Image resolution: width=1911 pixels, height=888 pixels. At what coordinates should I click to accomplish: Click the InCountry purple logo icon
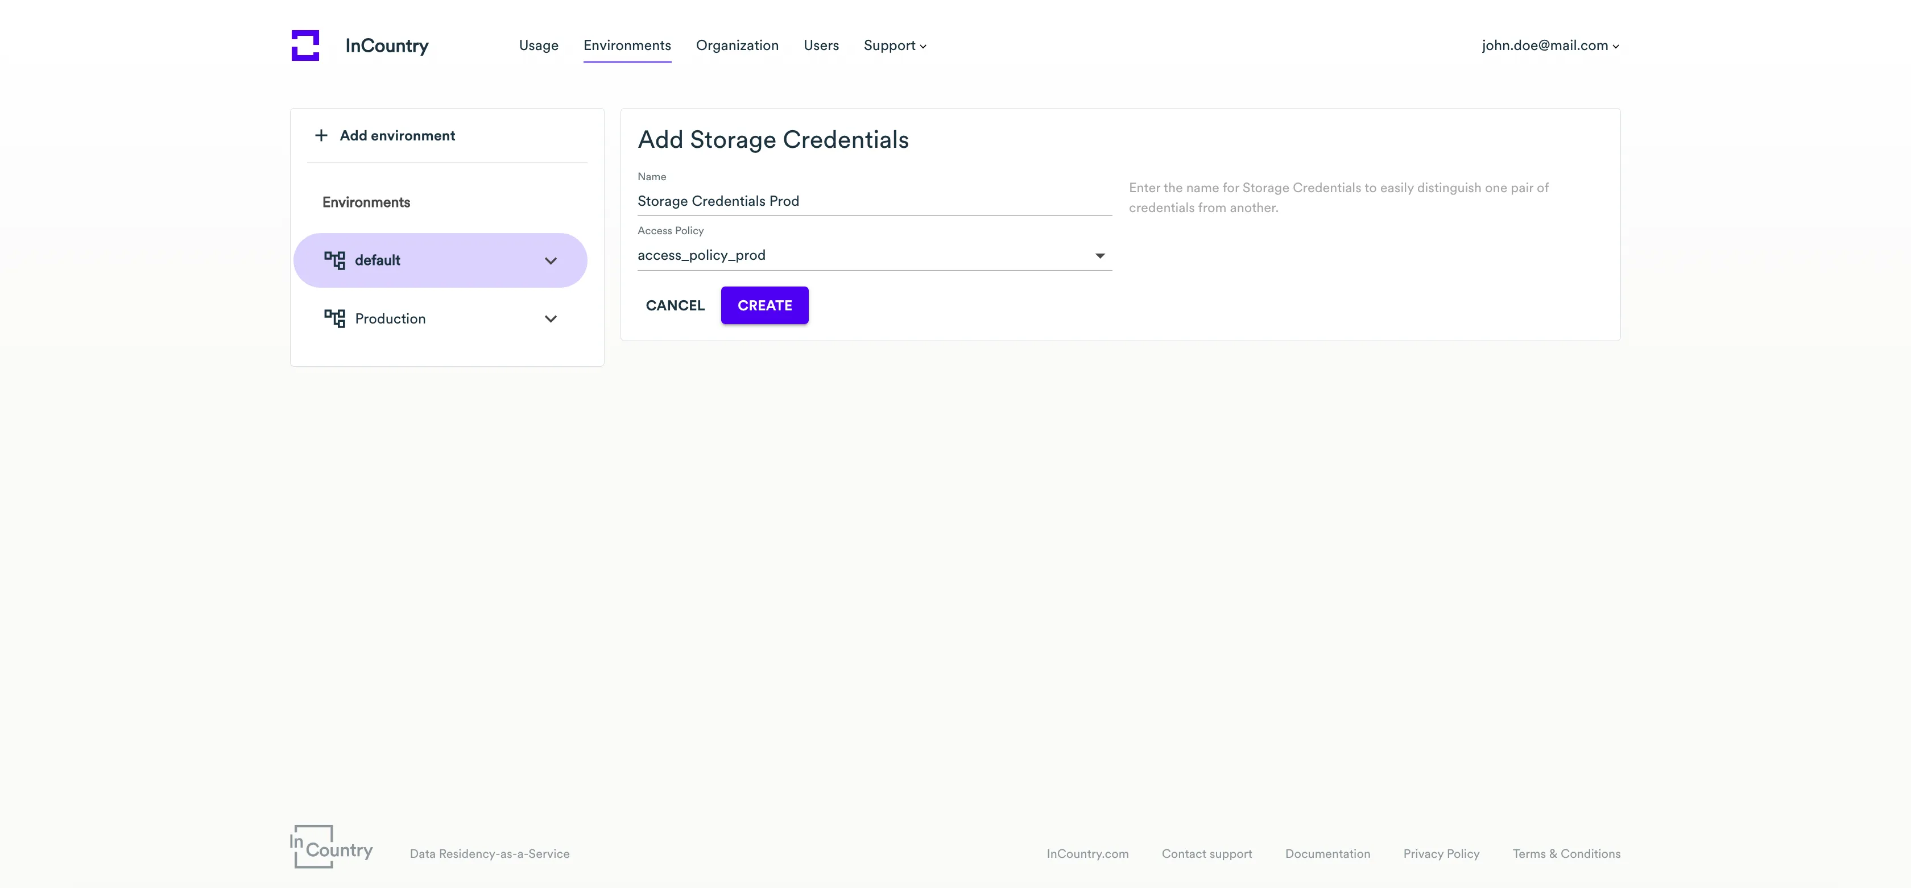coord(305,45)
